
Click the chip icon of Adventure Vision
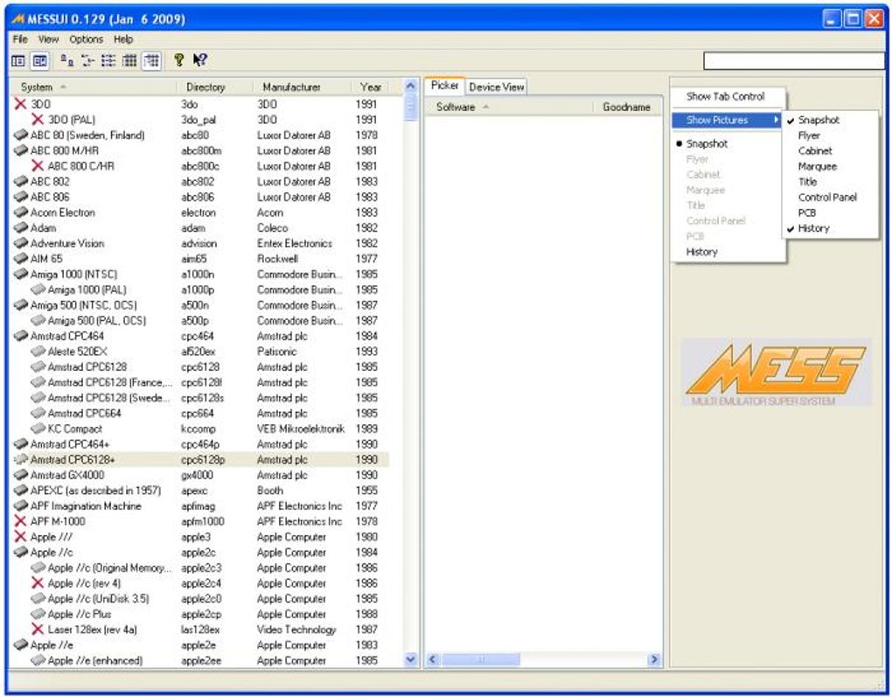[x=20, y=243]
